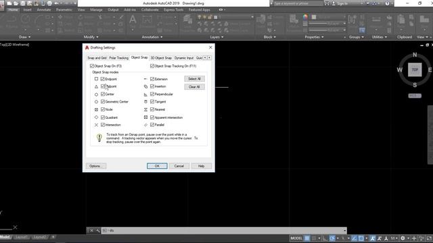Uncheck the Nearest snap mode
433x243 pixels.
[152, 109]
